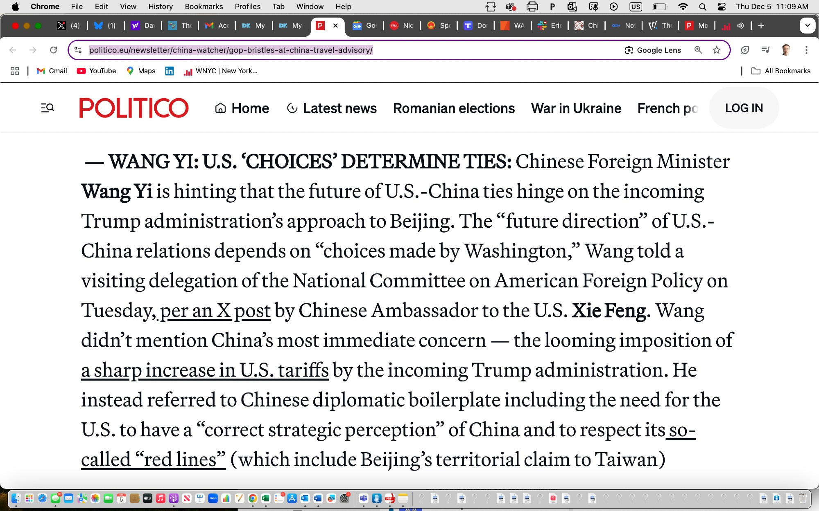Image resolution: width=819 pixels, height=511 pixels.
Task: Open the All Bookmarks folder
Action: pyautogui.click(x=781, y=71)
